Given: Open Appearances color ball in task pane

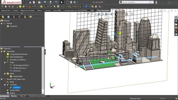Looking at the screenshot, I should tap(176, 31).
